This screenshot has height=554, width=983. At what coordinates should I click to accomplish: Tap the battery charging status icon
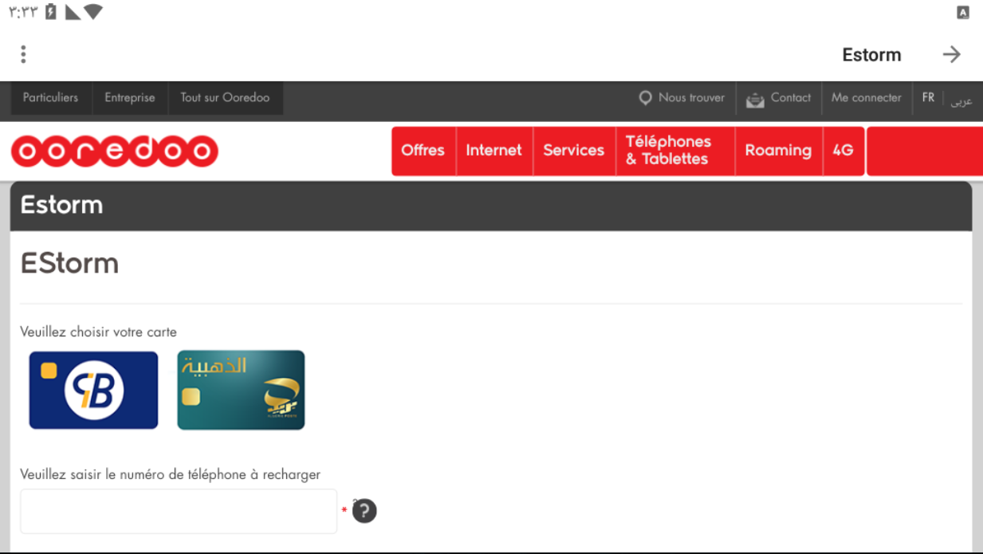click(51, 12)
